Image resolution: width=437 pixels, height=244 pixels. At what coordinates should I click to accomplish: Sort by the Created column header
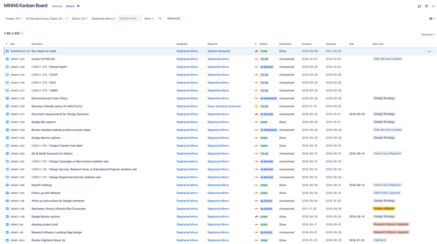[306, 44]
